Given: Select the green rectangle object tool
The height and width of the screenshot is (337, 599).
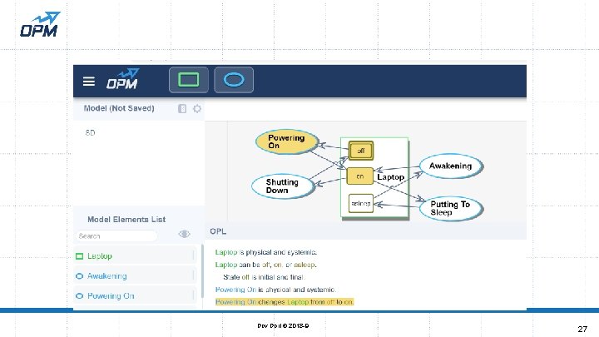Looking at the screenshot, I should click(x=189, y=80).
